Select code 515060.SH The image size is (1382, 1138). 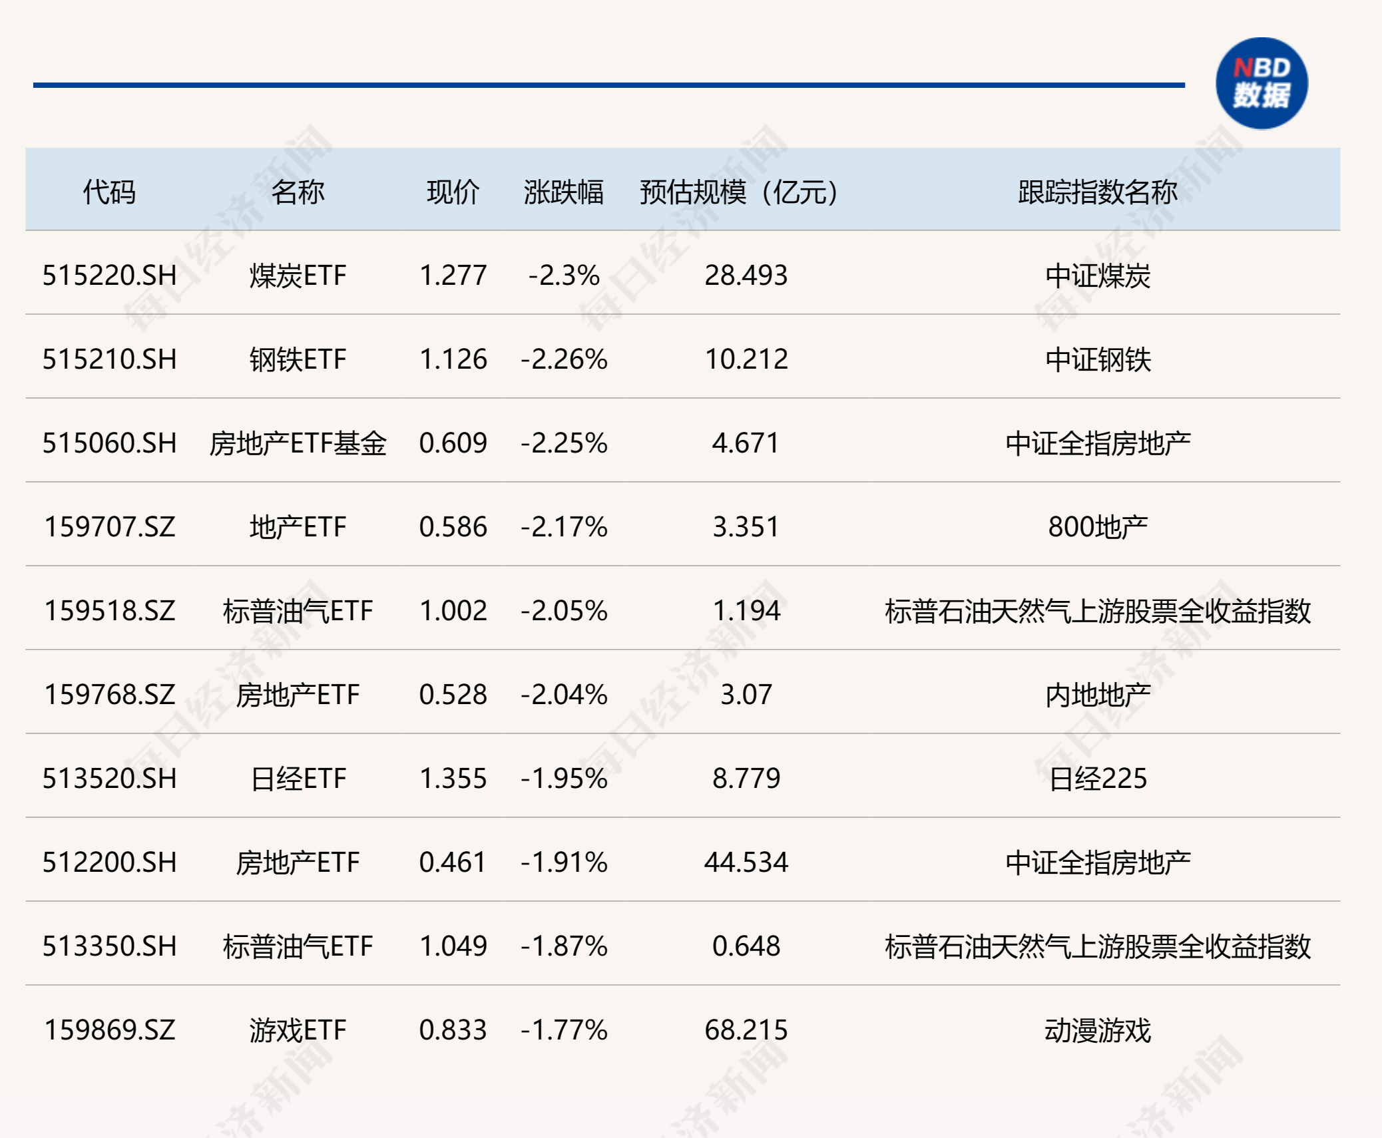click(x=110, y=443)
